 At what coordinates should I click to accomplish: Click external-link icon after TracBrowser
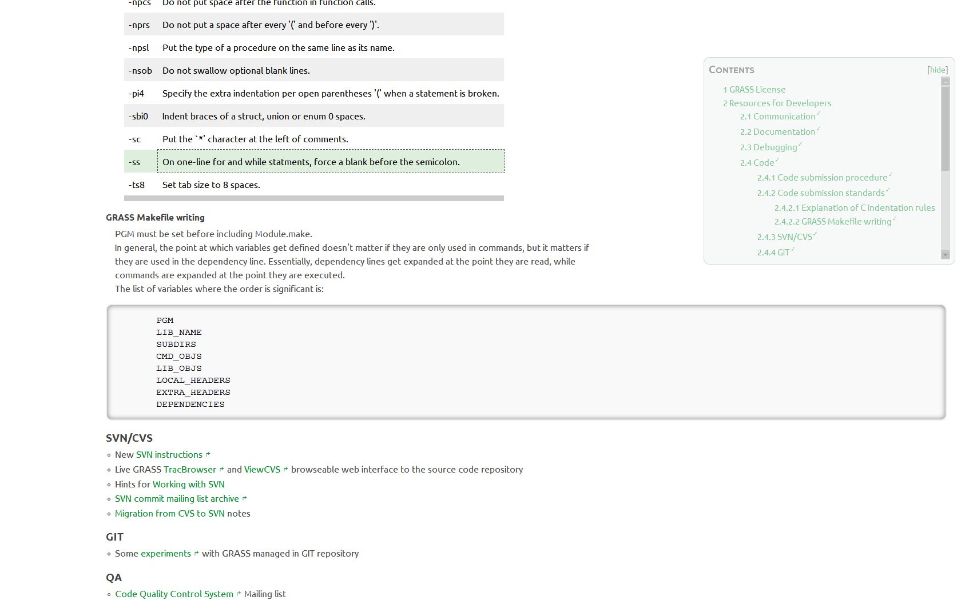pyautogui.click(x=221, y=470)
